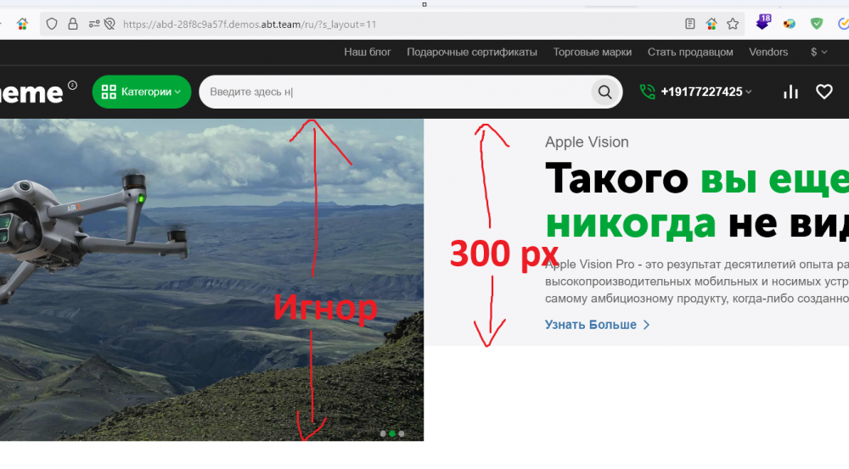Click the search magnifier icon
The image size is (849, 469).
pos(604,92)
